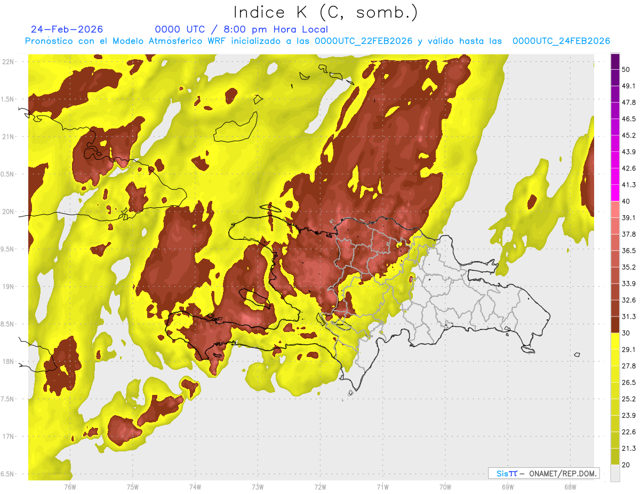Click the '47.8' color bar value
The width and height of the screenshot is (640, 494).
[x=629, y=102]
